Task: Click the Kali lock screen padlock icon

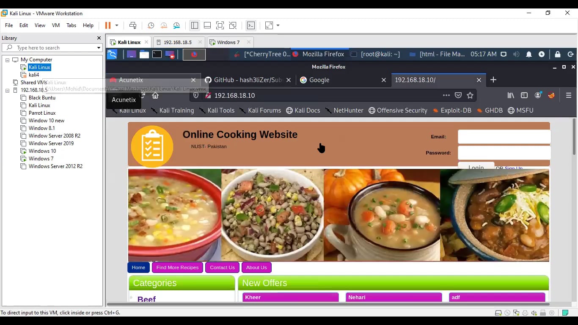Action: point(558,54)
